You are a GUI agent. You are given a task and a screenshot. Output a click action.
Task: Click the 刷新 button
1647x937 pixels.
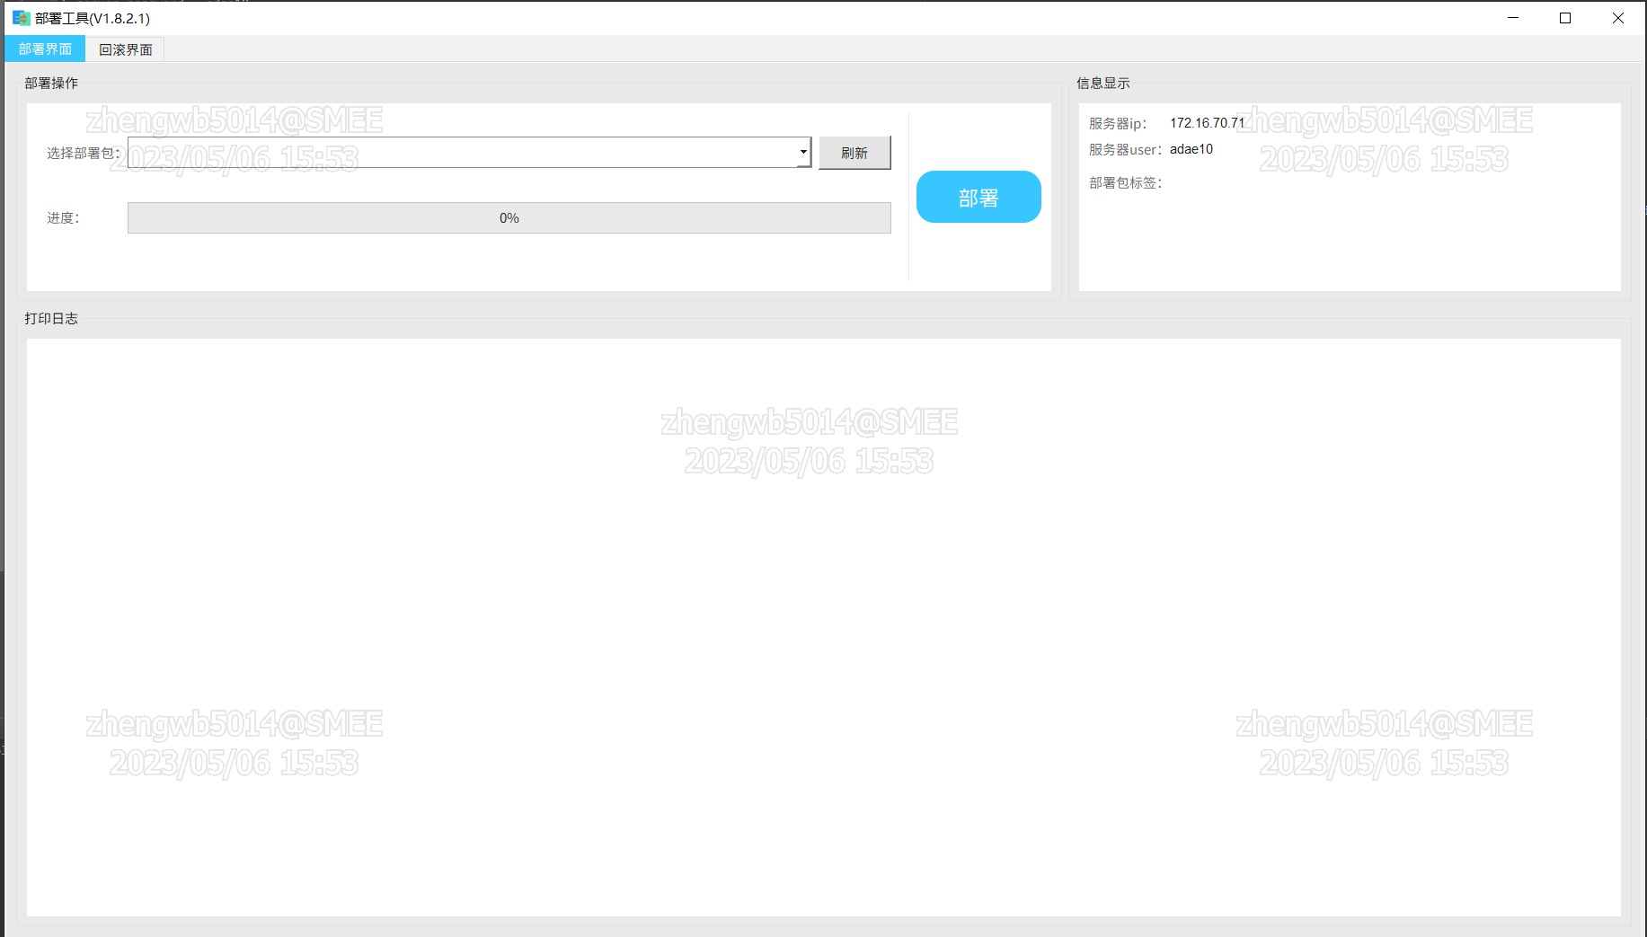[854, 153]
